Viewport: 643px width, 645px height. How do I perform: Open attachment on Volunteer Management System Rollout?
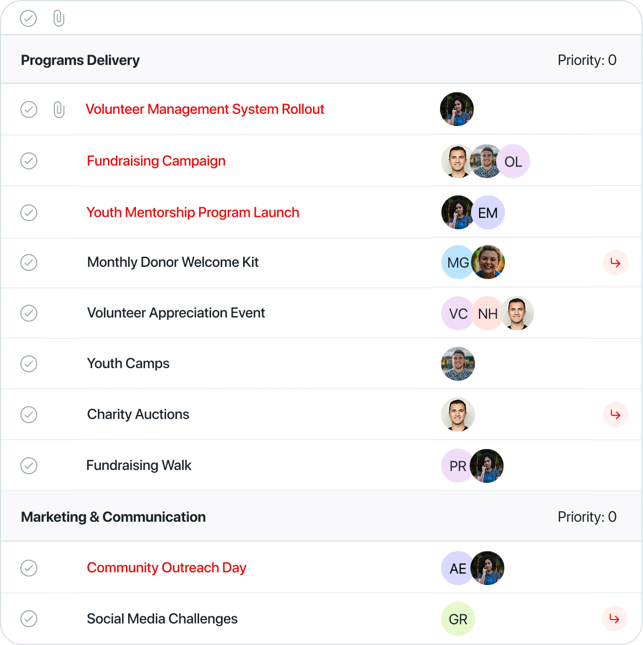pyautogui.click(x=59, y=110)
